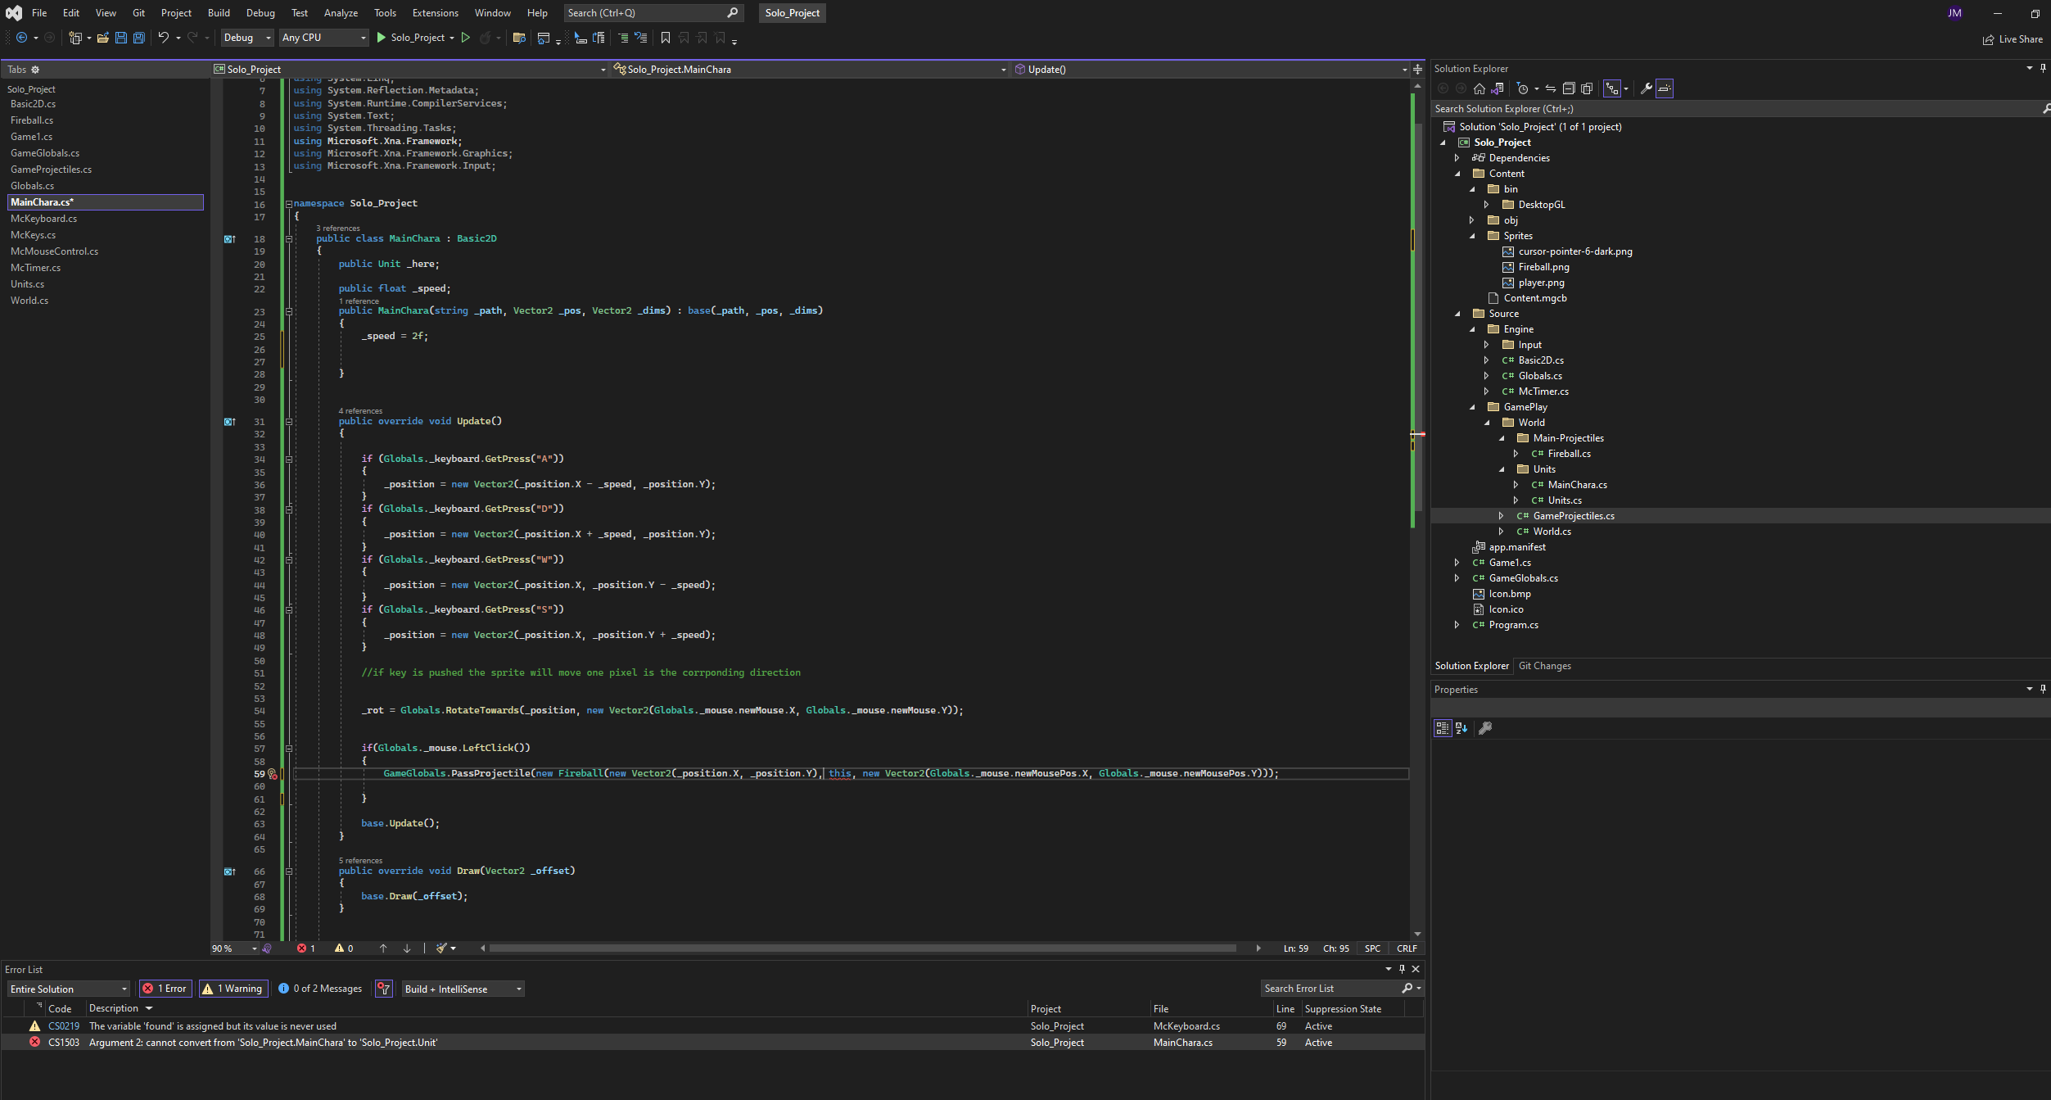Click the Save All toolbar icon
This screenshot has height=1100, width=2051.
pos(139,38)
